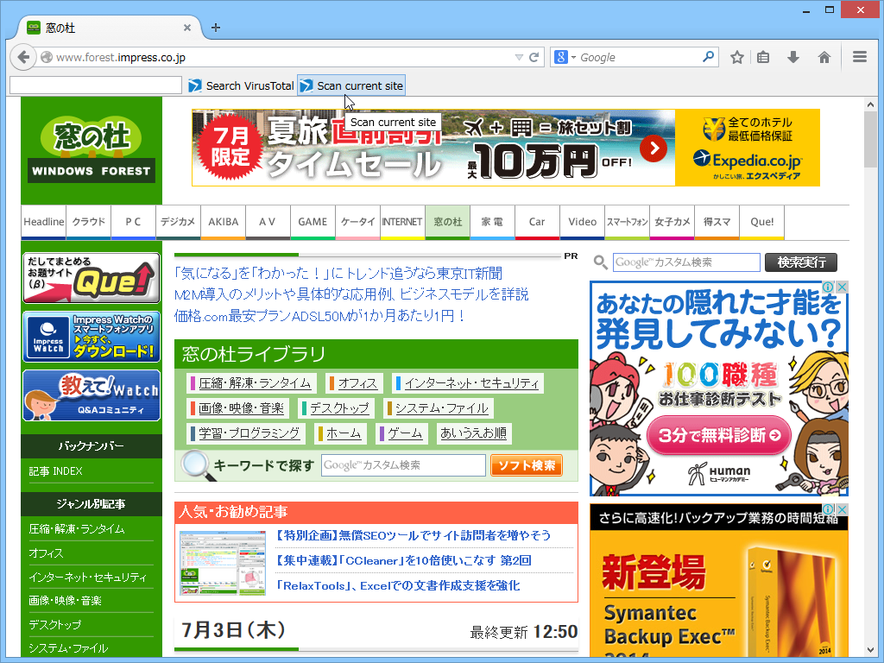The image size is (884, 663).
Task: Open the Google search engine selector dropdown
Action: (x=565, y=57)
